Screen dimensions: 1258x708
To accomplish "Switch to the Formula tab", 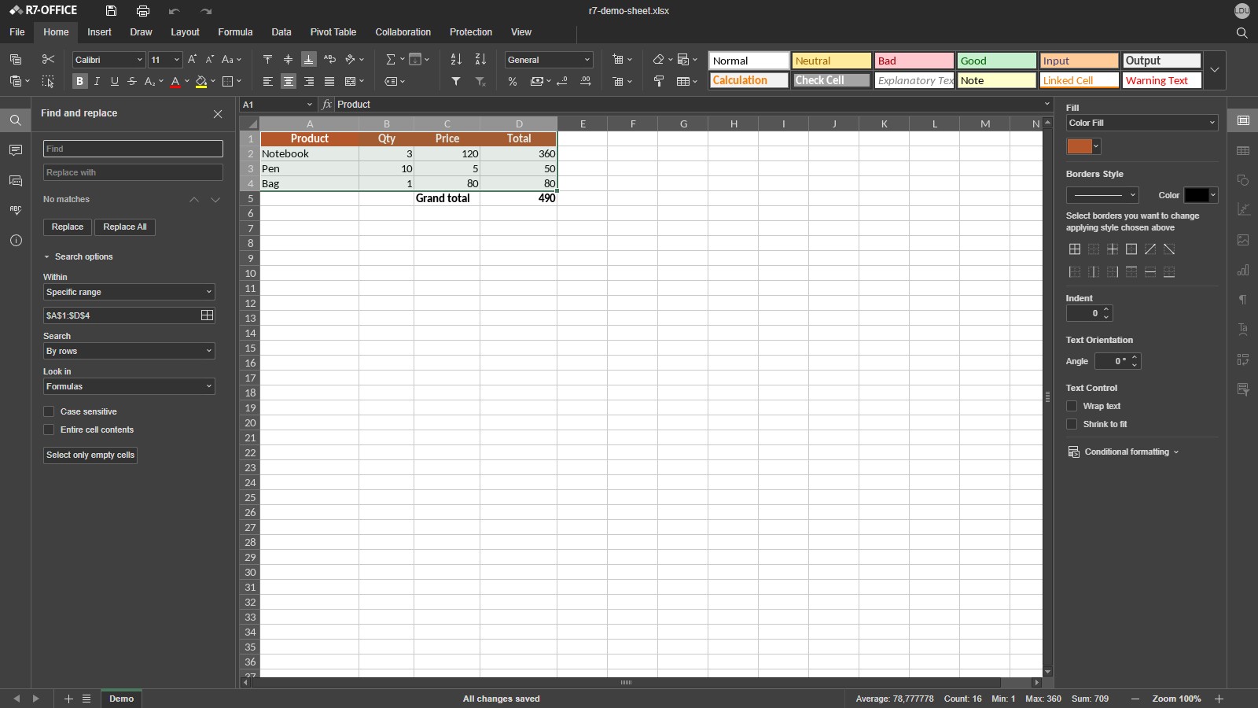I will [235, 32].
